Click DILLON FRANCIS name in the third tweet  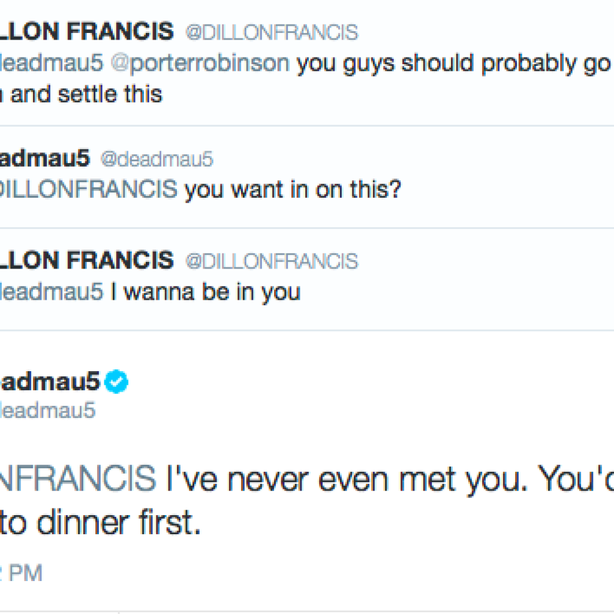86,261
